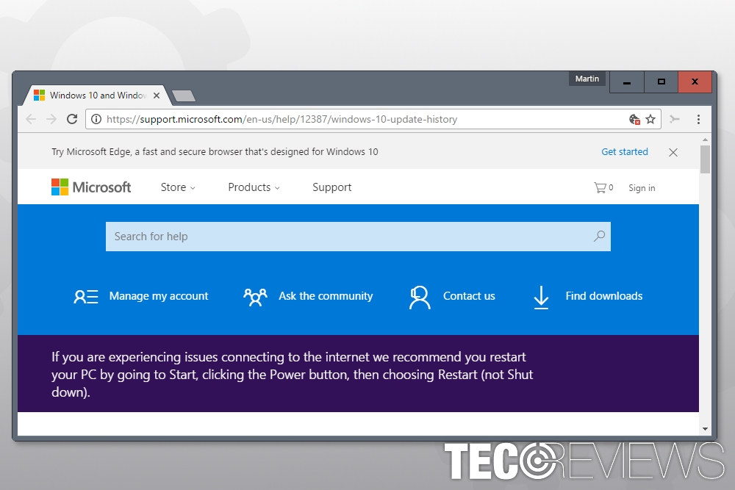Click the Manage my account icon
Viewport: 735px width, 490px height.
coord(86,297)
